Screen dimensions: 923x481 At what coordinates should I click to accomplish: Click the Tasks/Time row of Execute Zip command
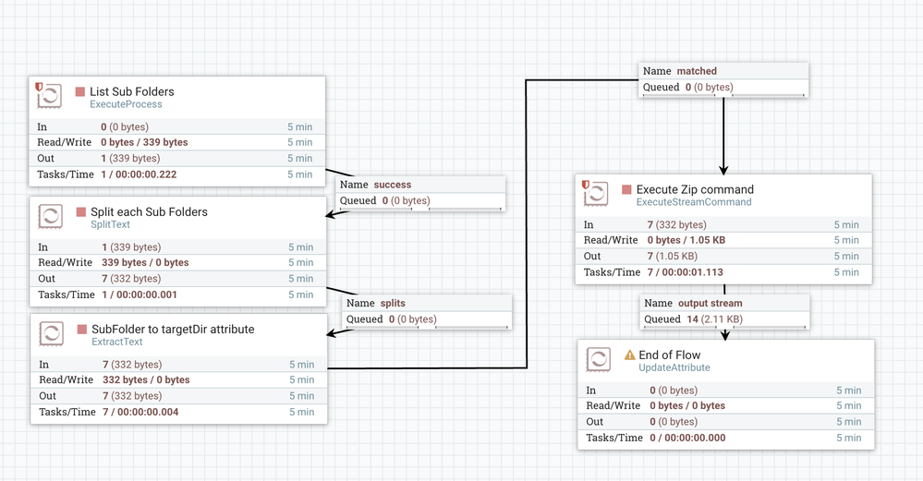pos(723,272)
